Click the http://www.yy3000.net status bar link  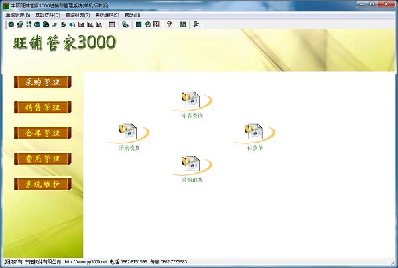tap(86, 261)
